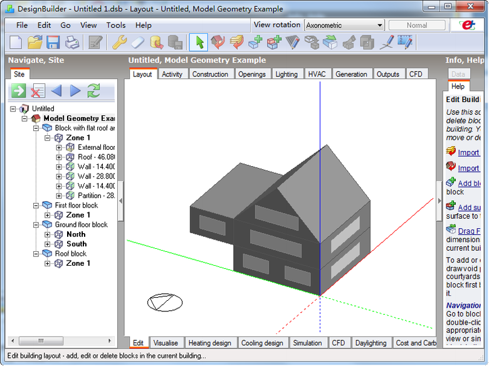Expand the Roof surface tree node
Viewport: 489px width, 366px height.
point(59,157)
